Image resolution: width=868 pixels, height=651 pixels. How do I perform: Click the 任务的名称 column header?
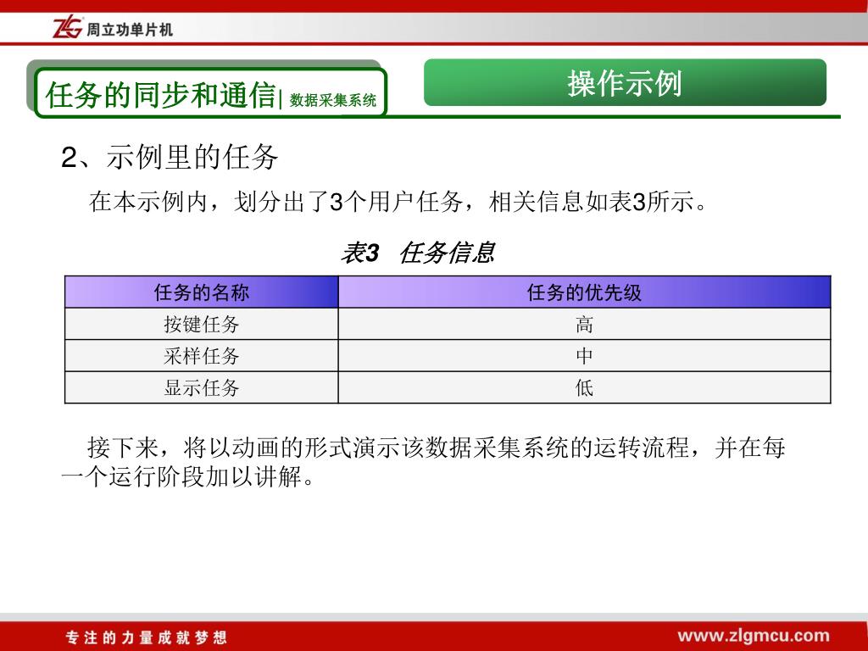pyautogui.click(x=202, y=292)
